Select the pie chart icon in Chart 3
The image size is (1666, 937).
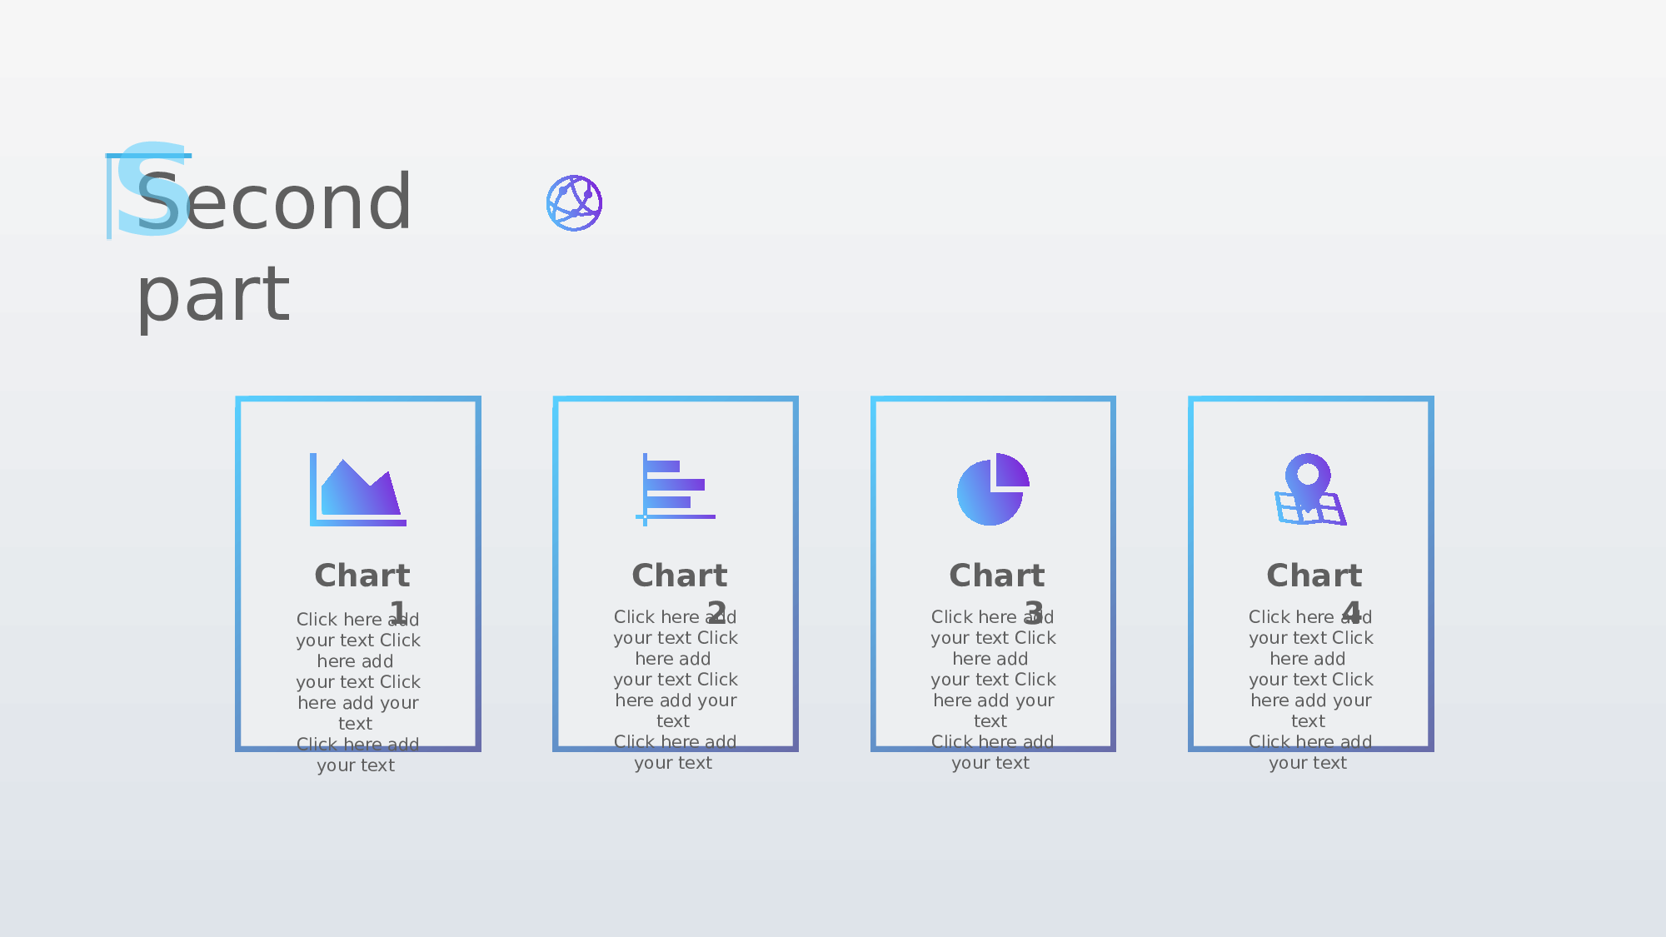pyautogui.click(x=993, y=490)
